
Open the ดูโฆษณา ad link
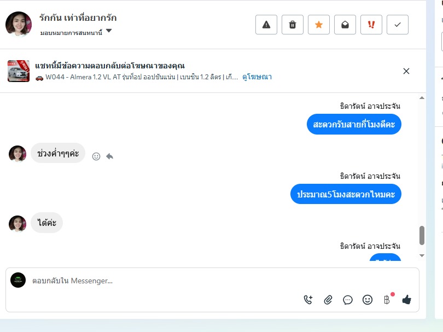tap(257, 77)
